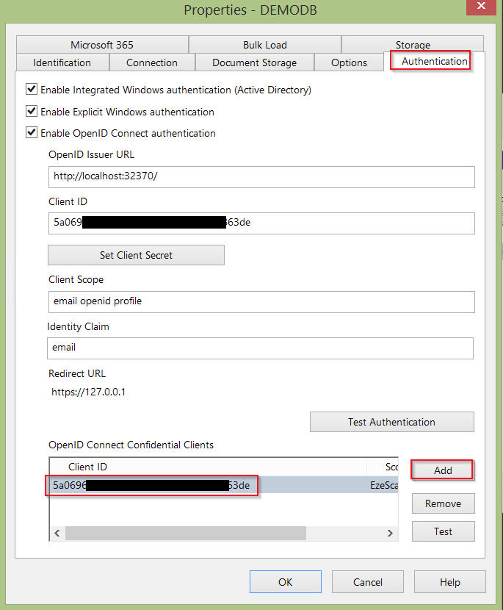The image size is (503, 610).
Task: Click the OpenID Issuer URL field
Action: [261, 177]
